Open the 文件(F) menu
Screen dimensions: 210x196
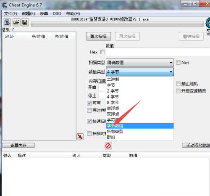tap(10, 13)
